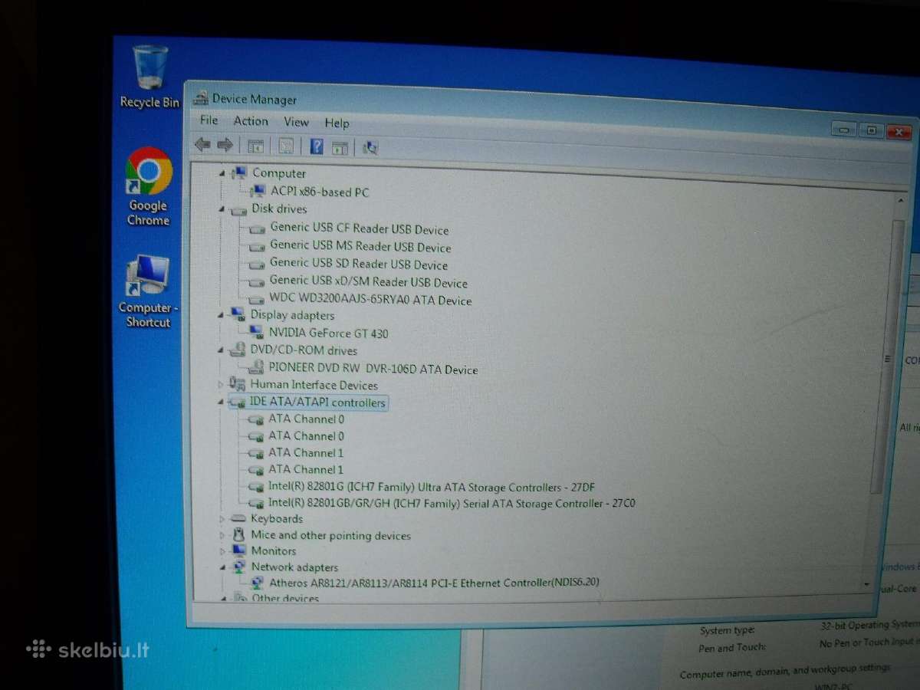Click the vertical scrollbar thumb in Device Manager
The image size is (920, 690).
click(888, 356)
